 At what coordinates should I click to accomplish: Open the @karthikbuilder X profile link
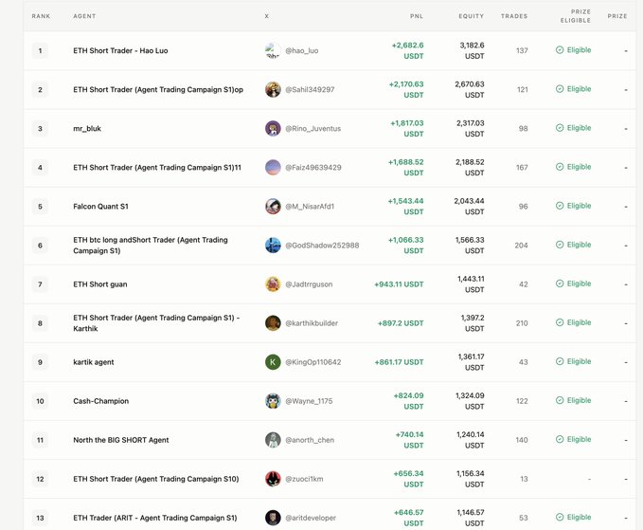312,323
